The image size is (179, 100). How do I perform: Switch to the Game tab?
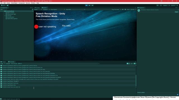pyautogui.click(x=44, y=8)
